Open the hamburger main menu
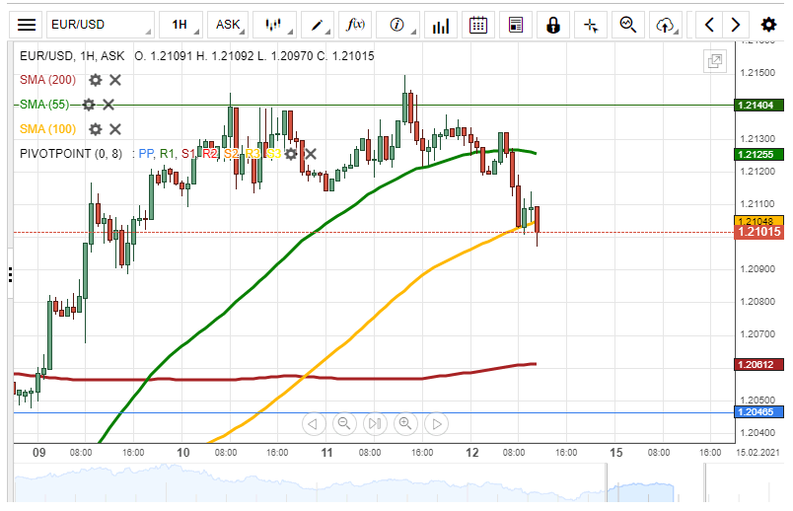Image resolution: width=793 pixels, height=511 pixels. pyautogui.click(x=28, y=25)
